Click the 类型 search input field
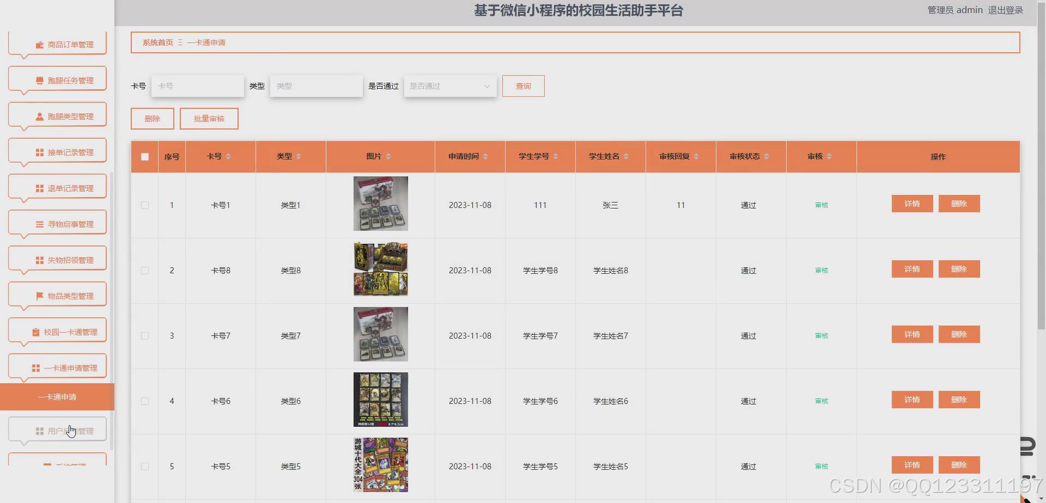The width and height of the screenshot is (1046, 503). coord(317,86)
